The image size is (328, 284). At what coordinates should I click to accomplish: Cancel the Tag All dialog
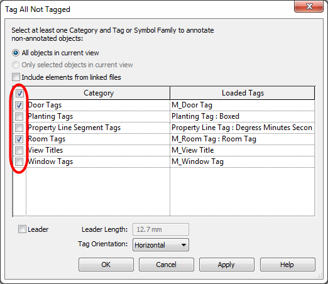167,265
